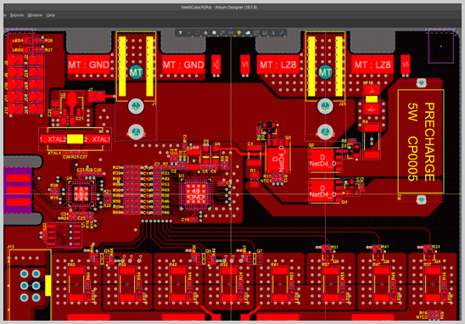Select the Place Dimension tool icon
The image size is (465, 324).
point(265,33)
